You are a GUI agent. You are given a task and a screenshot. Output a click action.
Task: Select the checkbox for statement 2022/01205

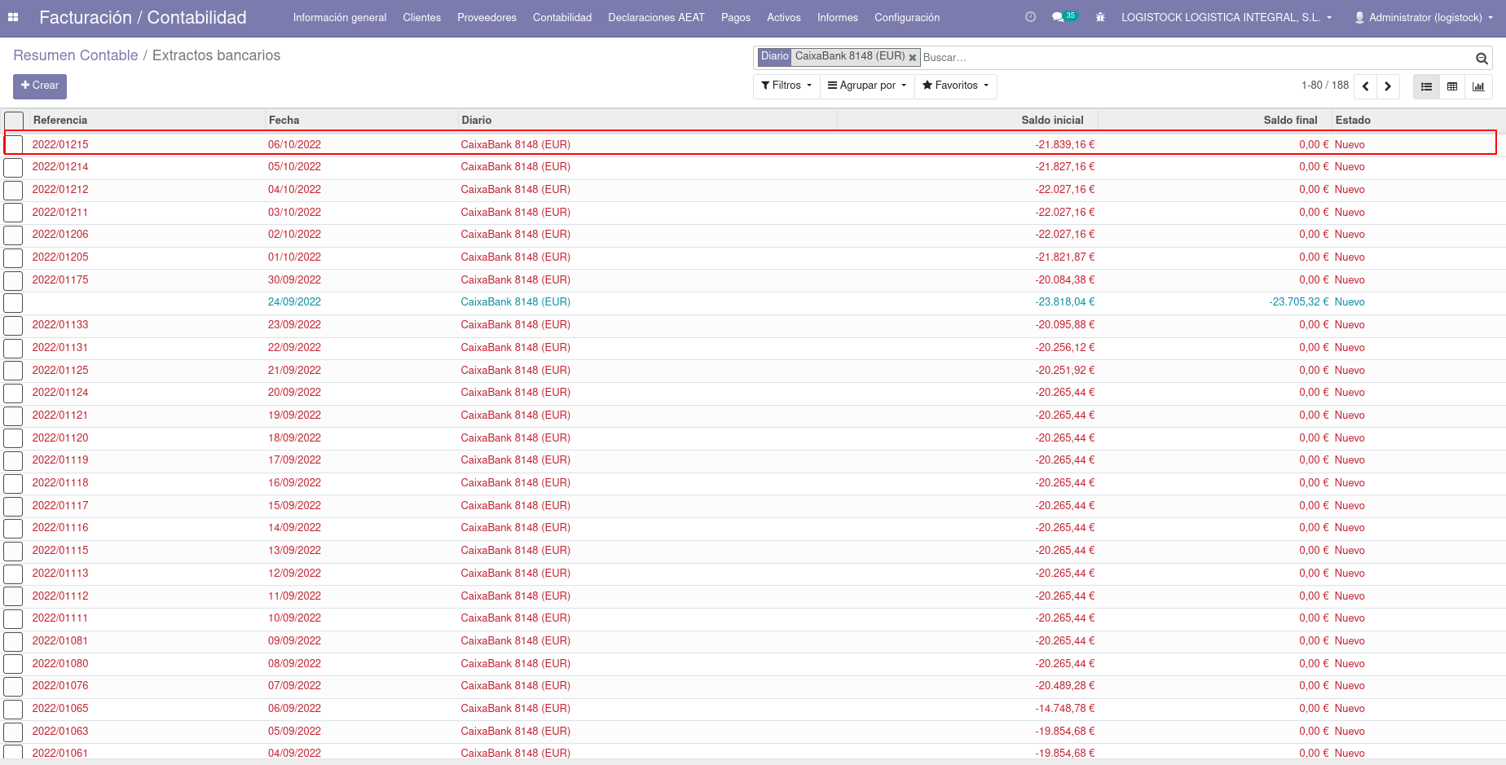pos(13,258)
